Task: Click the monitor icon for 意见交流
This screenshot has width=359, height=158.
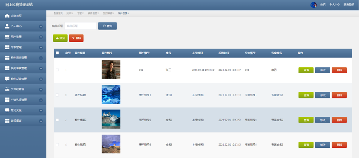Action: pos(7,110)
